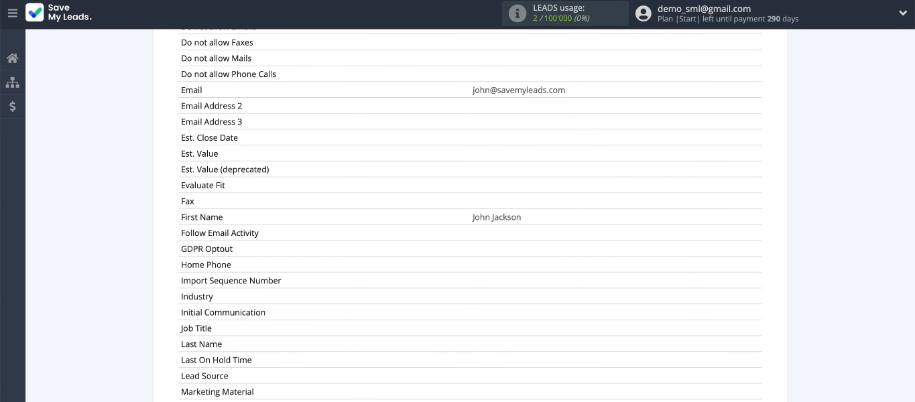Open the connections sitemap icon
The height and width of the screenshot is (402, 915).
coord(12,82)
